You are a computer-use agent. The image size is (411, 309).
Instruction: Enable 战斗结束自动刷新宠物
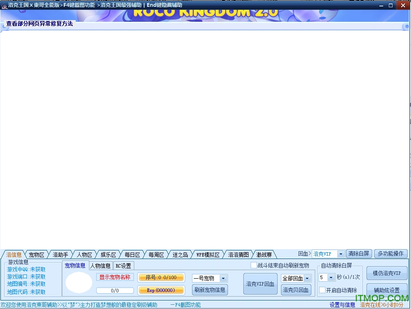pyautogui.click(x=254, y=265)
